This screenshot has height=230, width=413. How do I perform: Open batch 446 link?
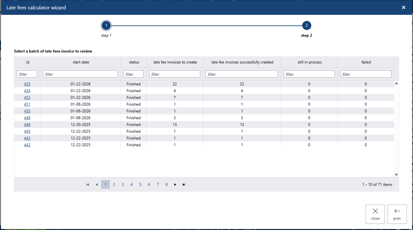coord(27,125)
